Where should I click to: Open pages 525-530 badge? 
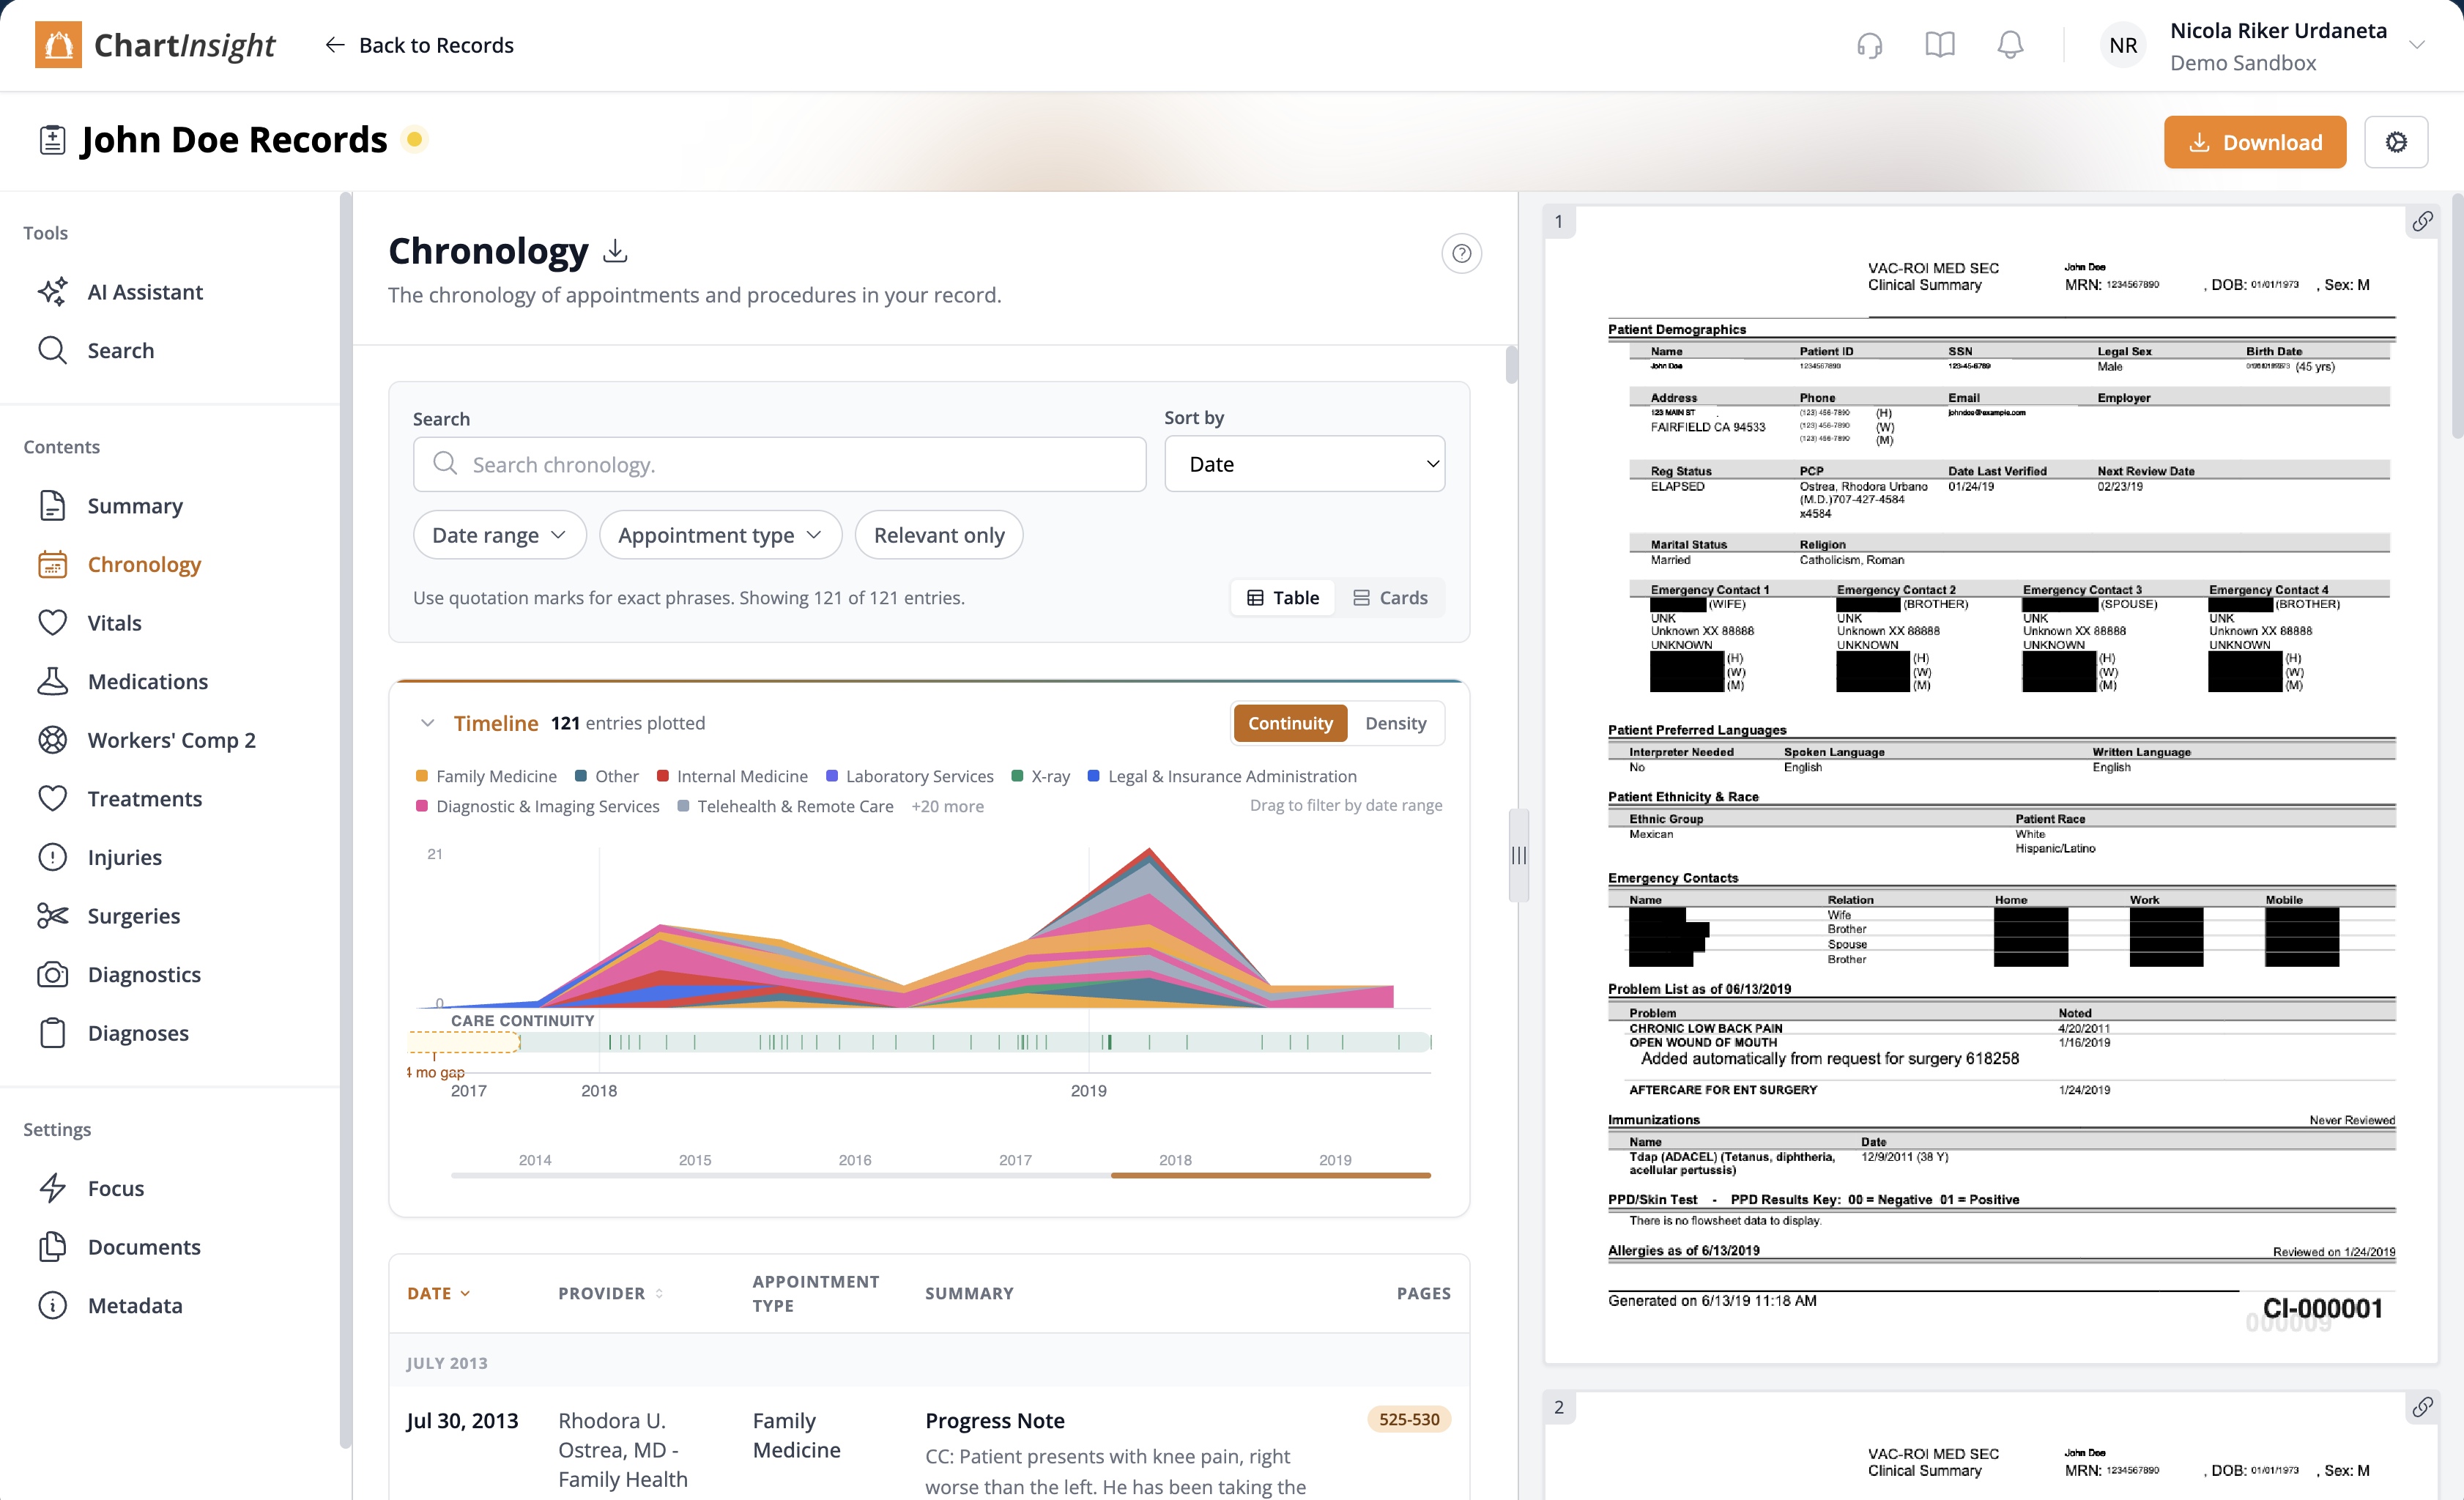[x=1408, y=1419]
